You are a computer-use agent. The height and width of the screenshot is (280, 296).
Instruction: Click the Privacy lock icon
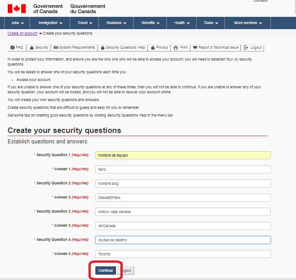[153, 48]
